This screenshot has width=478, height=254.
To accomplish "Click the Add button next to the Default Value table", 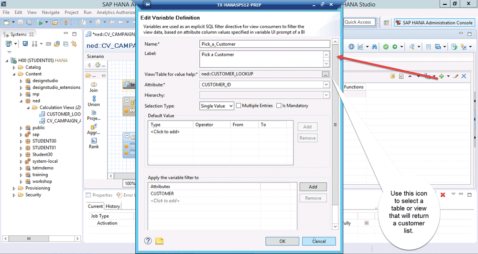I will tap(307, 127).
